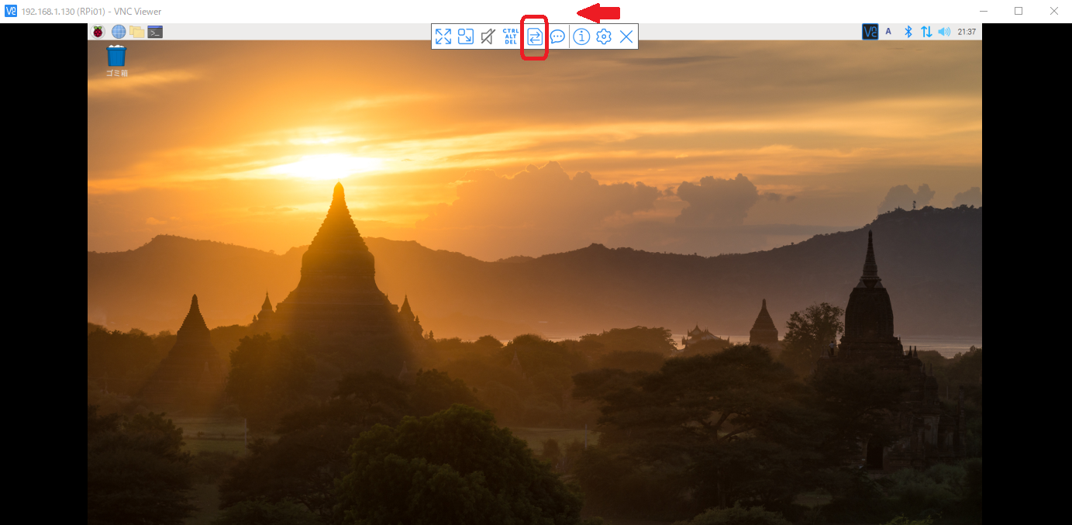Click the VNC Viewer title bar logo

[x=11, y=11]
